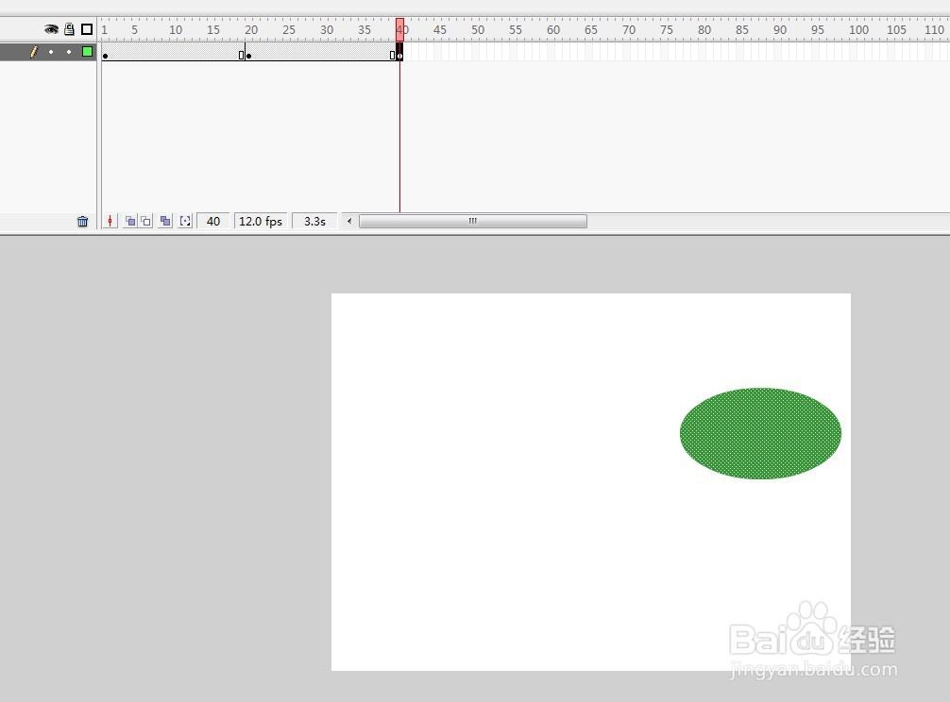Click the layer's green outline color square
Image resolution: width=950 pixels, height=702 pixels.
click(87, 52)
